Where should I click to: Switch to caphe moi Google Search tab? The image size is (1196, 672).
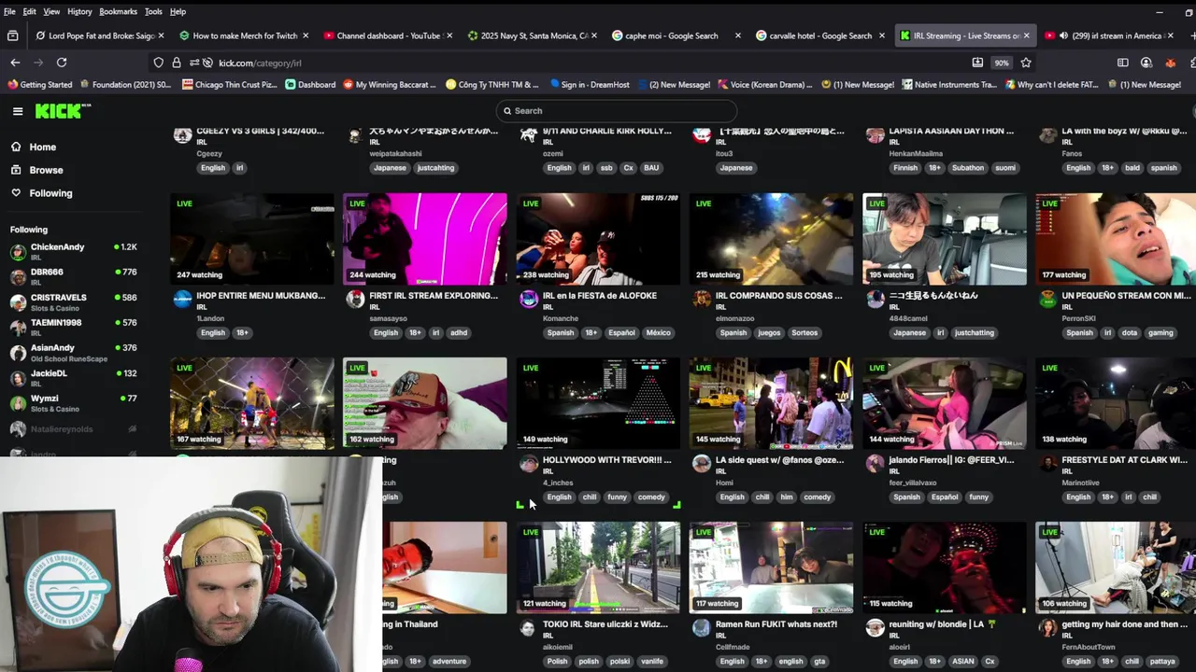(676, 35)
